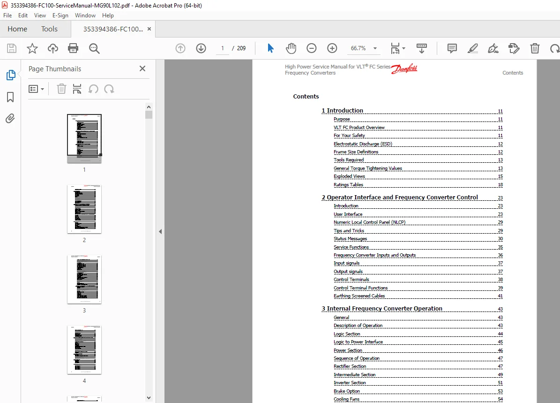Open the View menu
The image size is (560, 403).
(x=40, y=15)
